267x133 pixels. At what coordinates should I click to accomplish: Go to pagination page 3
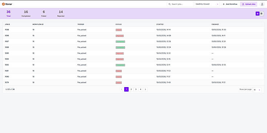point(136,89)
